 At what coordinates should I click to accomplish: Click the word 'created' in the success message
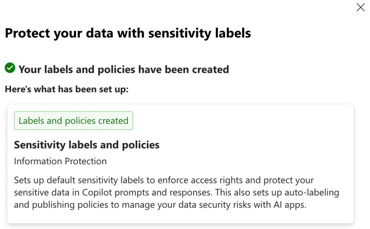pos(211,69)
